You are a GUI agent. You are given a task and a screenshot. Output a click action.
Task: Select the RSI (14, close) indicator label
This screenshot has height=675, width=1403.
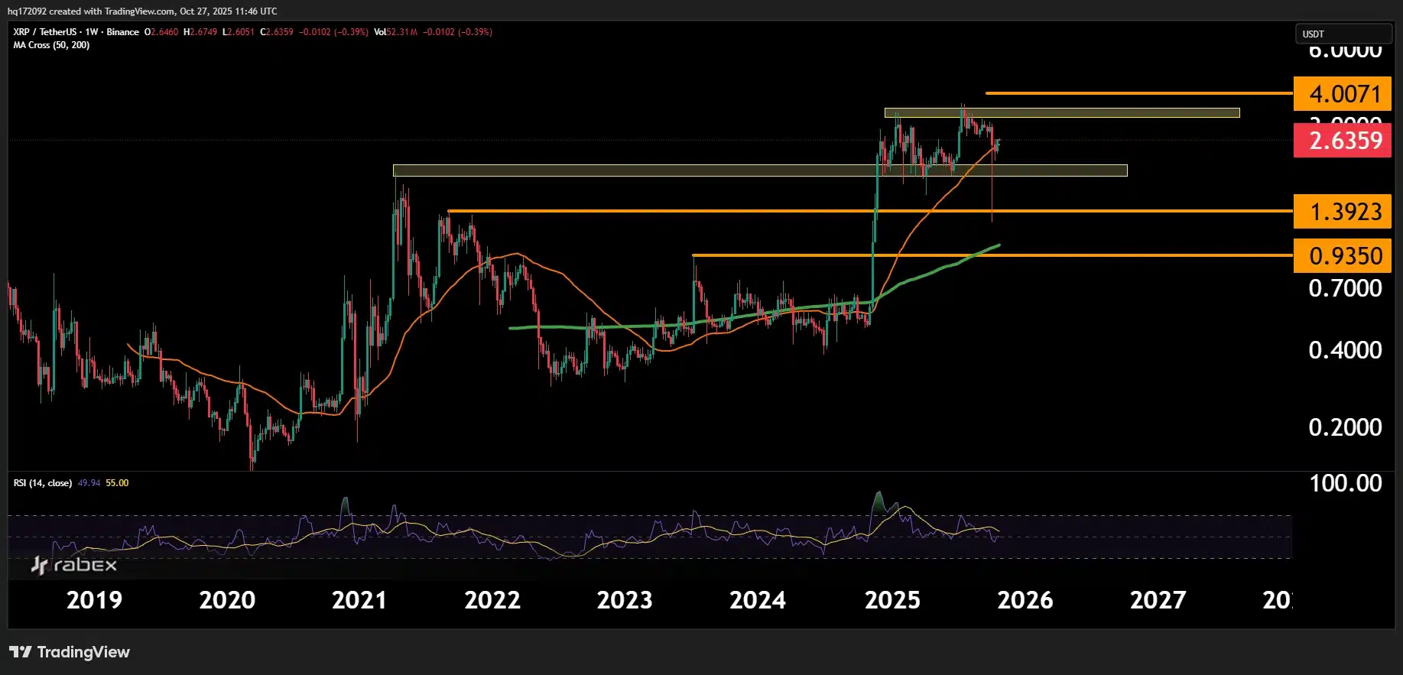(x=42, y=483)
